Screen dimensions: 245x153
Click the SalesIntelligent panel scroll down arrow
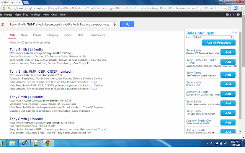tap(240, 132)
